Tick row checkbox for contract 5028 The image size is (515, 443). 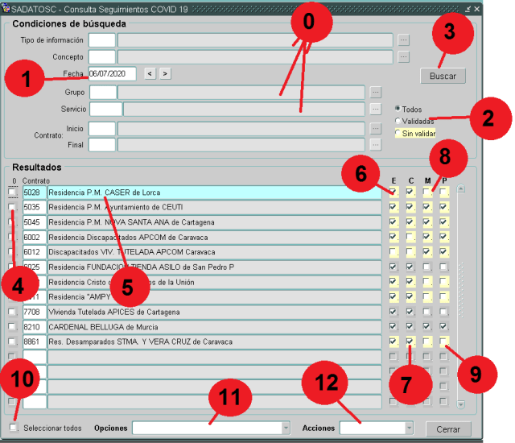(x=12, y=193)
